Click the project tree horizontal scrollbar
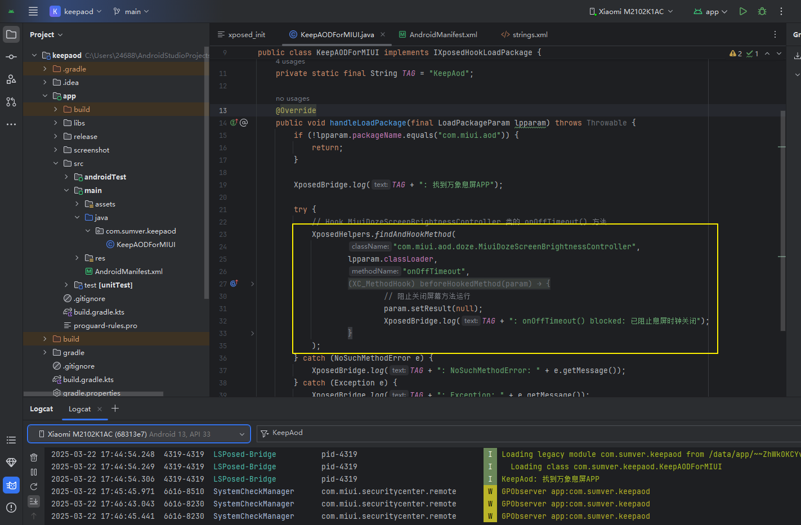This screenshot has width=801, height=525. tap(93, 394)
